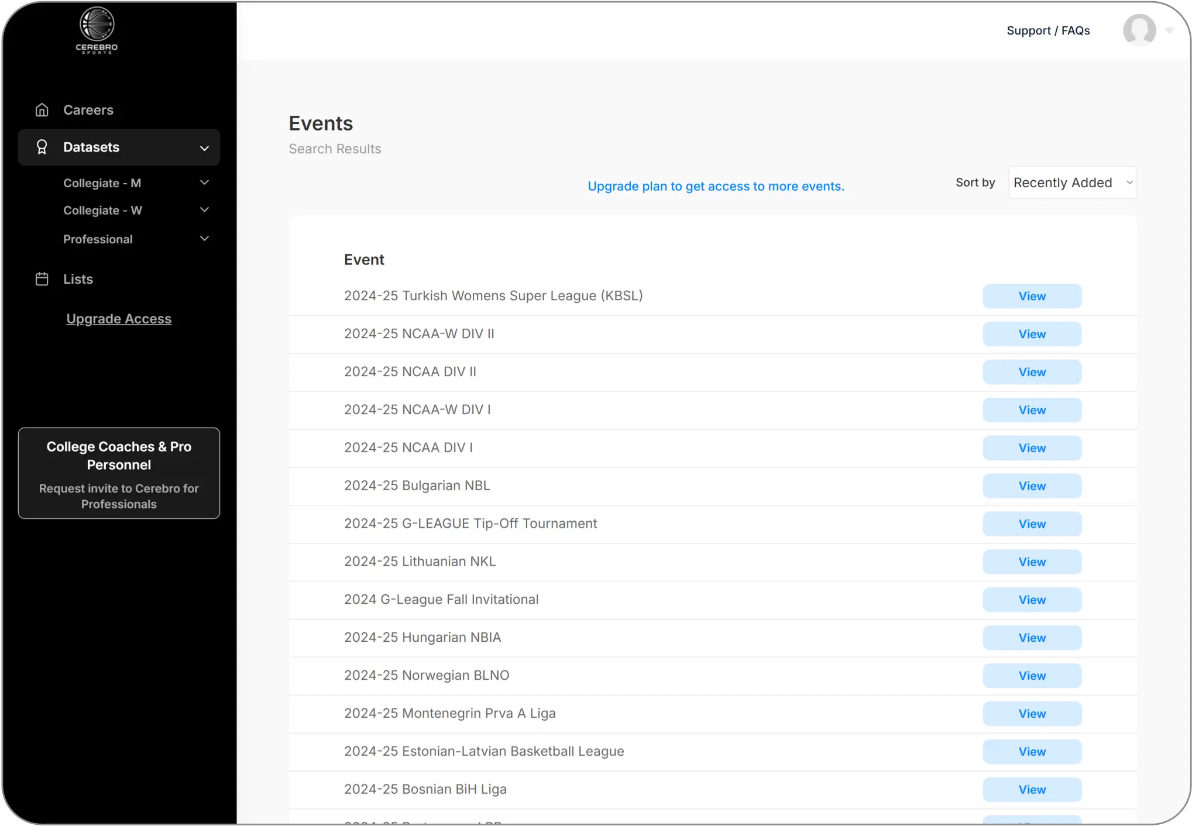
Task: Expand the Collegiate - W submenu
Action: [x=204, y=209]
